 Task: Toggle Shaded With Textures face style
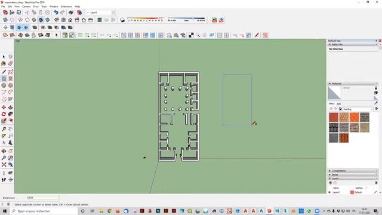pyautogui.click(x=41, y=20)
